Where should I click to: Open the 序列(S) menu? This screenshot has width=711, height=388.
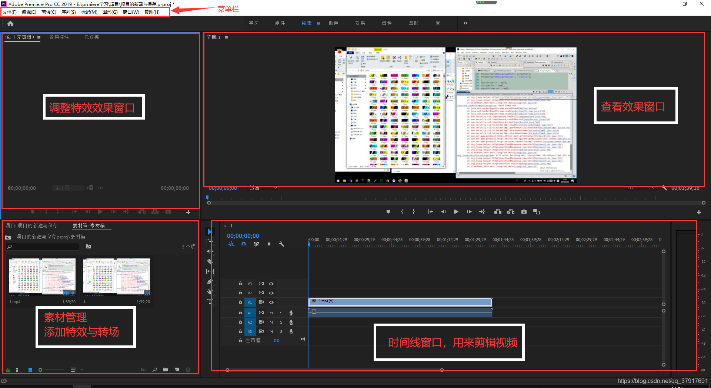point(69,12)
